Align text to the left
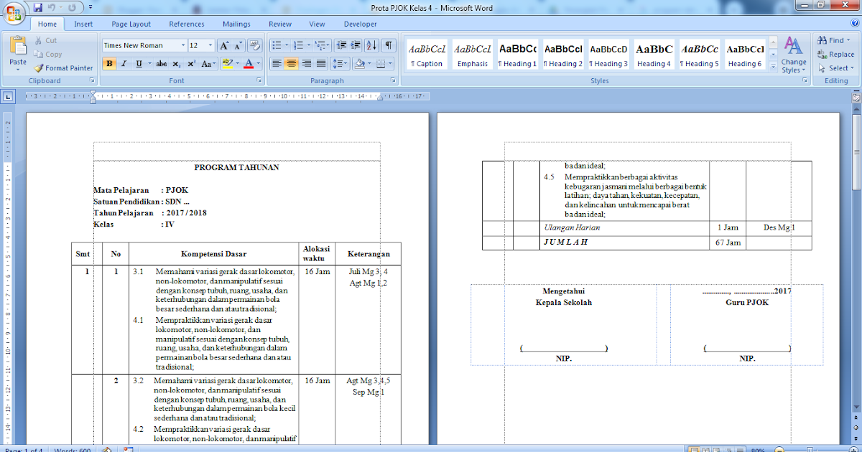Image resolution: width=862 pixels, height=452 pixels. pos(277,64)
